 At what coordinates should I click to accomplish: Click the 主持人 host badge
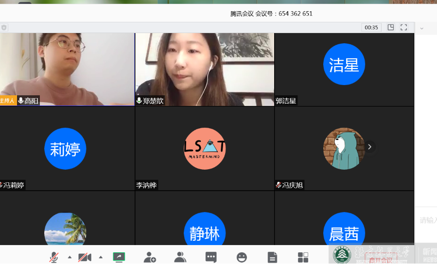pos(7,100)
